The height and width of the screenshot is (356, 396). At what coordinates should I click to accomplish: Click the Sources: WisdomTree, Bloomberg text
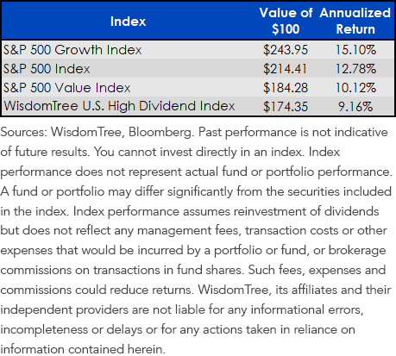click(x=97, y=132)
